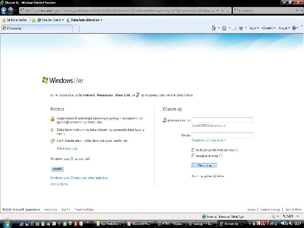Click the browser Back arrow button
The width and height of the screenshot is (304, 228).
pyautogui.click(x=4, y=11)
